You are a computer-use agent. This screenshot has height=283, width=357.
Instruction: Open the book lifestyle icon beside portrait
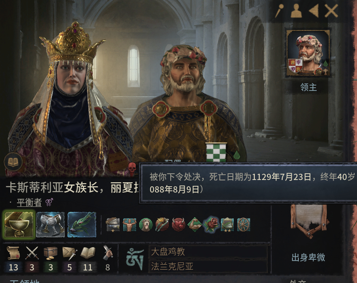pyautogui.click(x=13, y=162)
